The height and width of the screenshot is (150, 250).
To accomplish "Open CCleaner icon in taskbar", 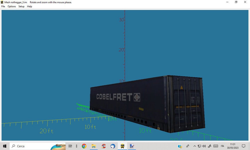I will coord(104,146).
